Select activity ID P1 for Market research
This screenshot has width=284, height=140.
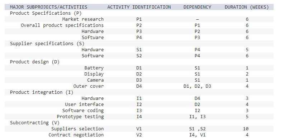(x=139, y=19)
